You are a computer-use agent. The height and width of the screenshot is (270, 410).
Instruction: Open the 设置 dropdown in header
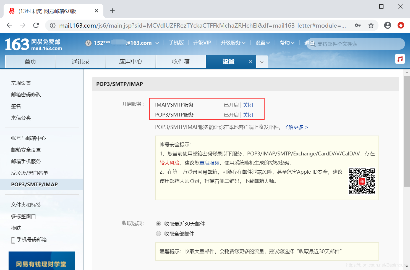262,43
